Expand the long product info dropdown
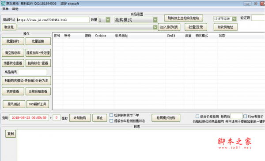Viewport: 265px width, 161px height. coord(155,27)
